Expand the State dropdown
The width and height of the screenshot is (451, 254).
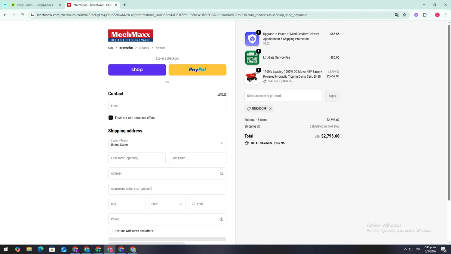(x=167, y=204)
